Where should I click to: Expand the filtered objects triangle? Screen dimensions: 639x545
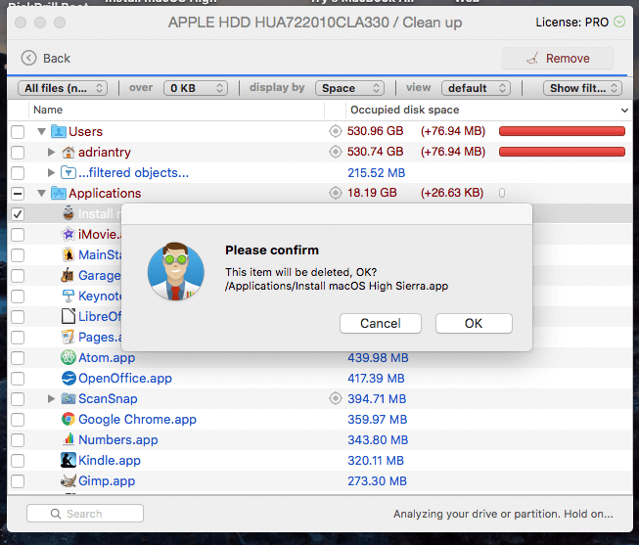click(x=51, y=173)
